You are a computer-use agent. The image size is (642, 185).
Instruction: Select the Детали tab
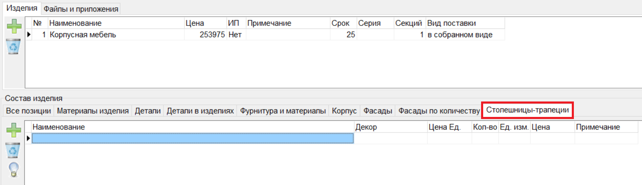(148, 111)
